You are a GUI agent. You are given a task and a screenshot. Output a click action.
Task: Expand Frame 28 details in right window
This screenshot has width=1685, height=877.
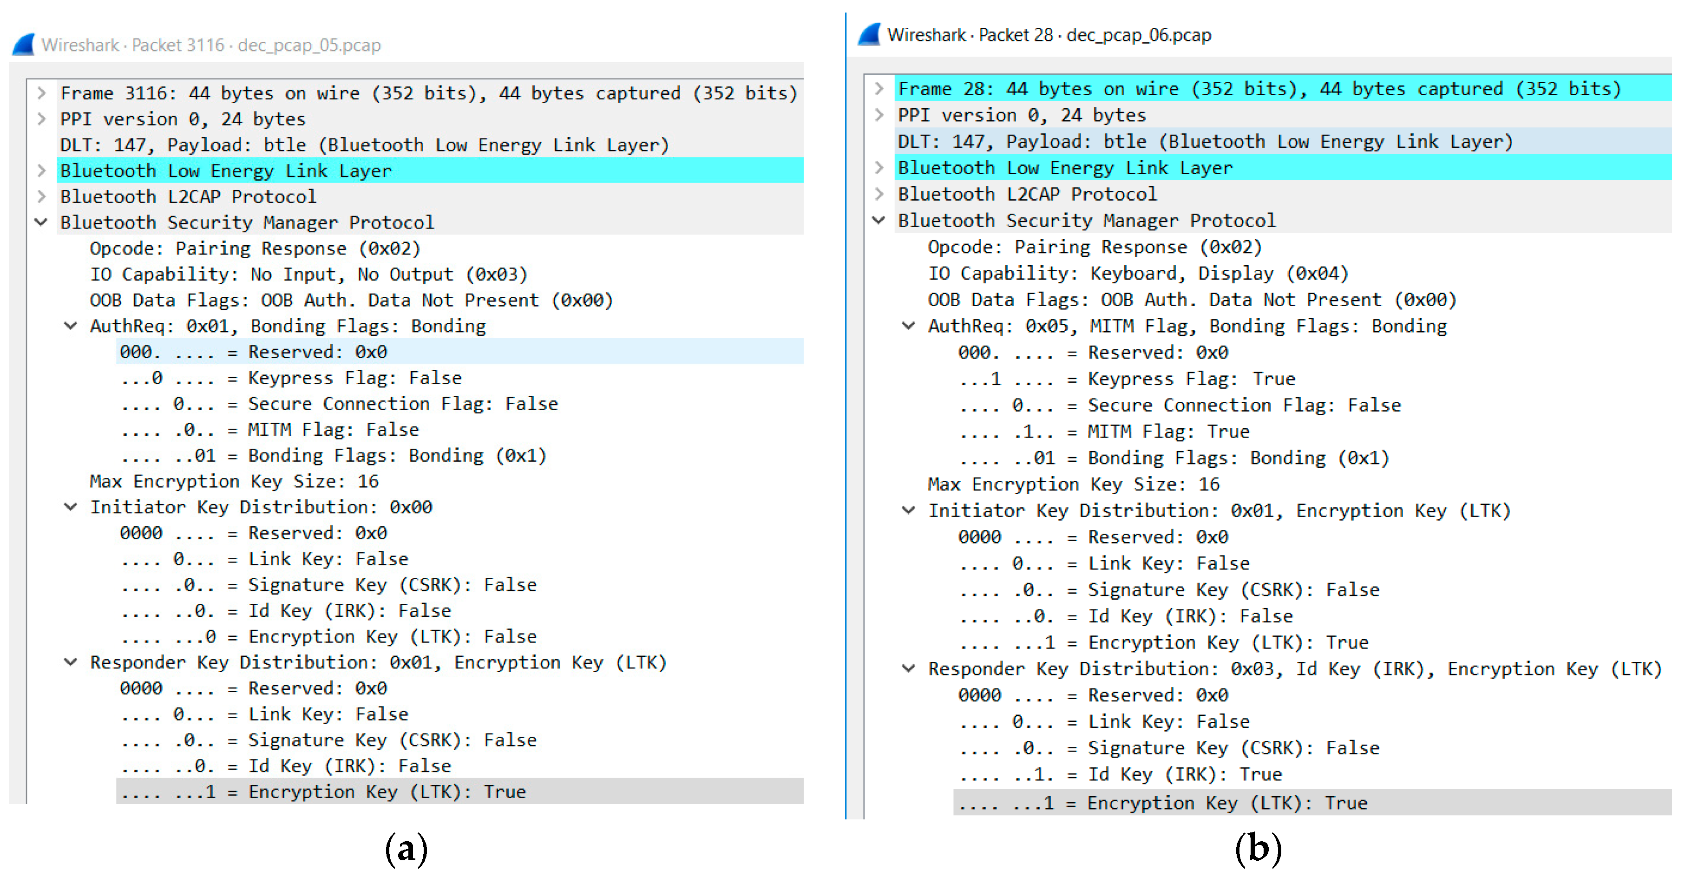pos(879,88)
